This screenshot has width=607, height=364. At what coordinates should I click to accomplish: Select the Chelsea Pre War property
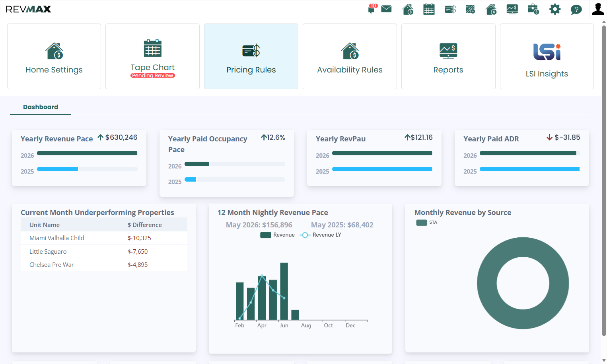(x=52, y=265)
